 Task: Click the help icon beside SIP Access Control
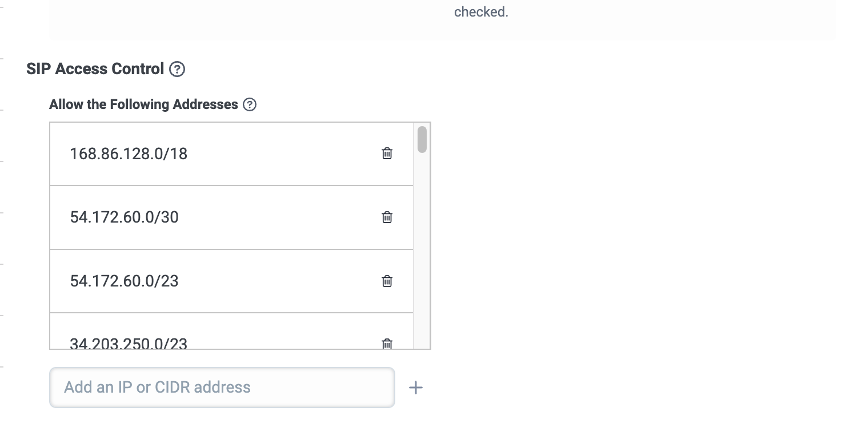click(x=178, y=69)
